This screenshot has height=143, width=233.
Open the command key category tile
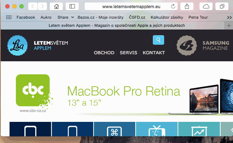pyautogui.click(x=114, y=129)
